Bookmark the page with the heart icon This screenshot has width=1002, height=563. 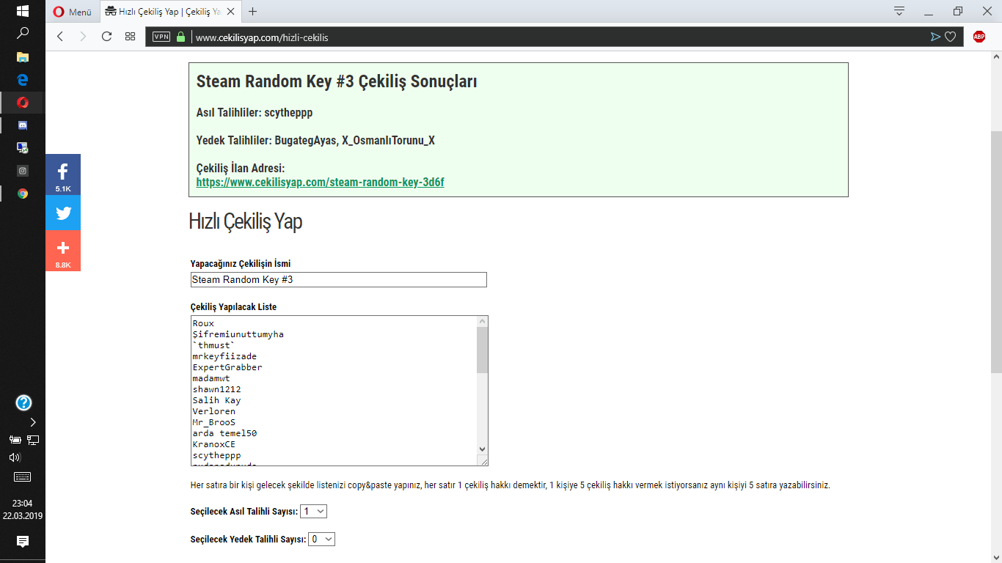(x=950, y=37)
